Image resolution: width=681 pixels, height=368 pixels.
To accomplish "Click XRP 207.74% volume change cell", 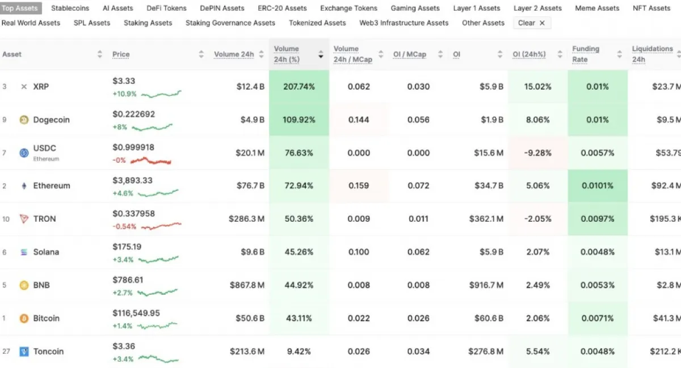I will tap(299, 87).
